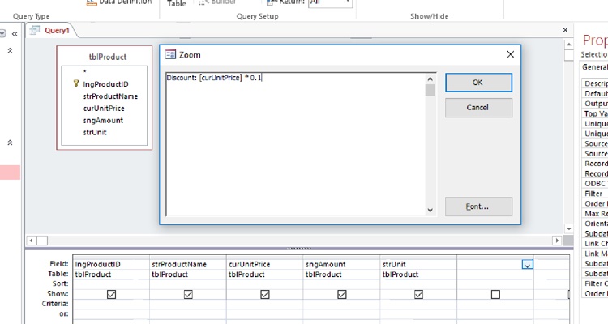Select curUnitPrice in the tblProduct list
The width and height of the screenshot is (608, 324).
tap(104, 108)
